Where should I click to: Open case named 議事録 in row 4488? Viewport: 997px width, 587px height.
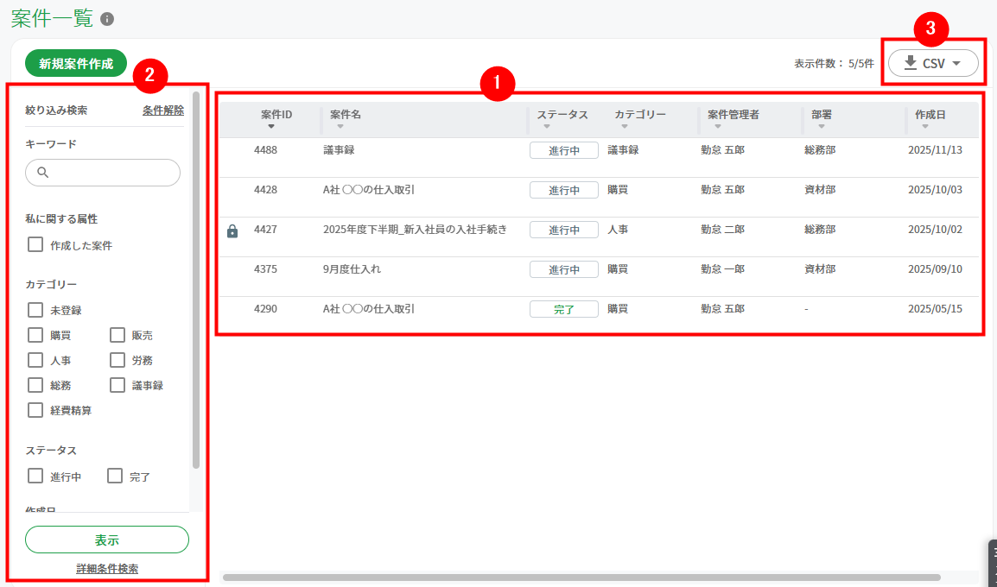(339, 150)
